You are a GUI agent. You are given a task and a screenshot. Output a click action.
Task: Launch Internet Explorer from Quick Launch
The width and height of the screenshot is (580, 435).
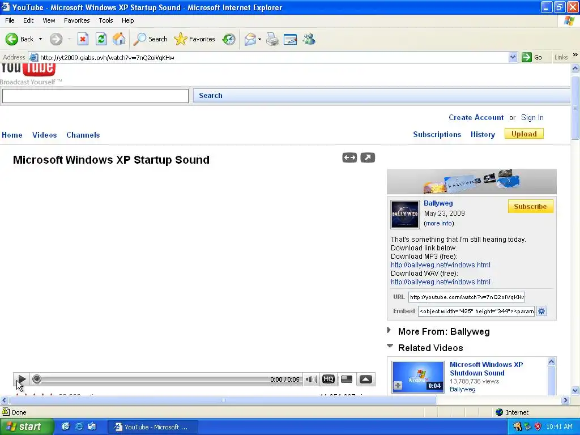[79, 427]
